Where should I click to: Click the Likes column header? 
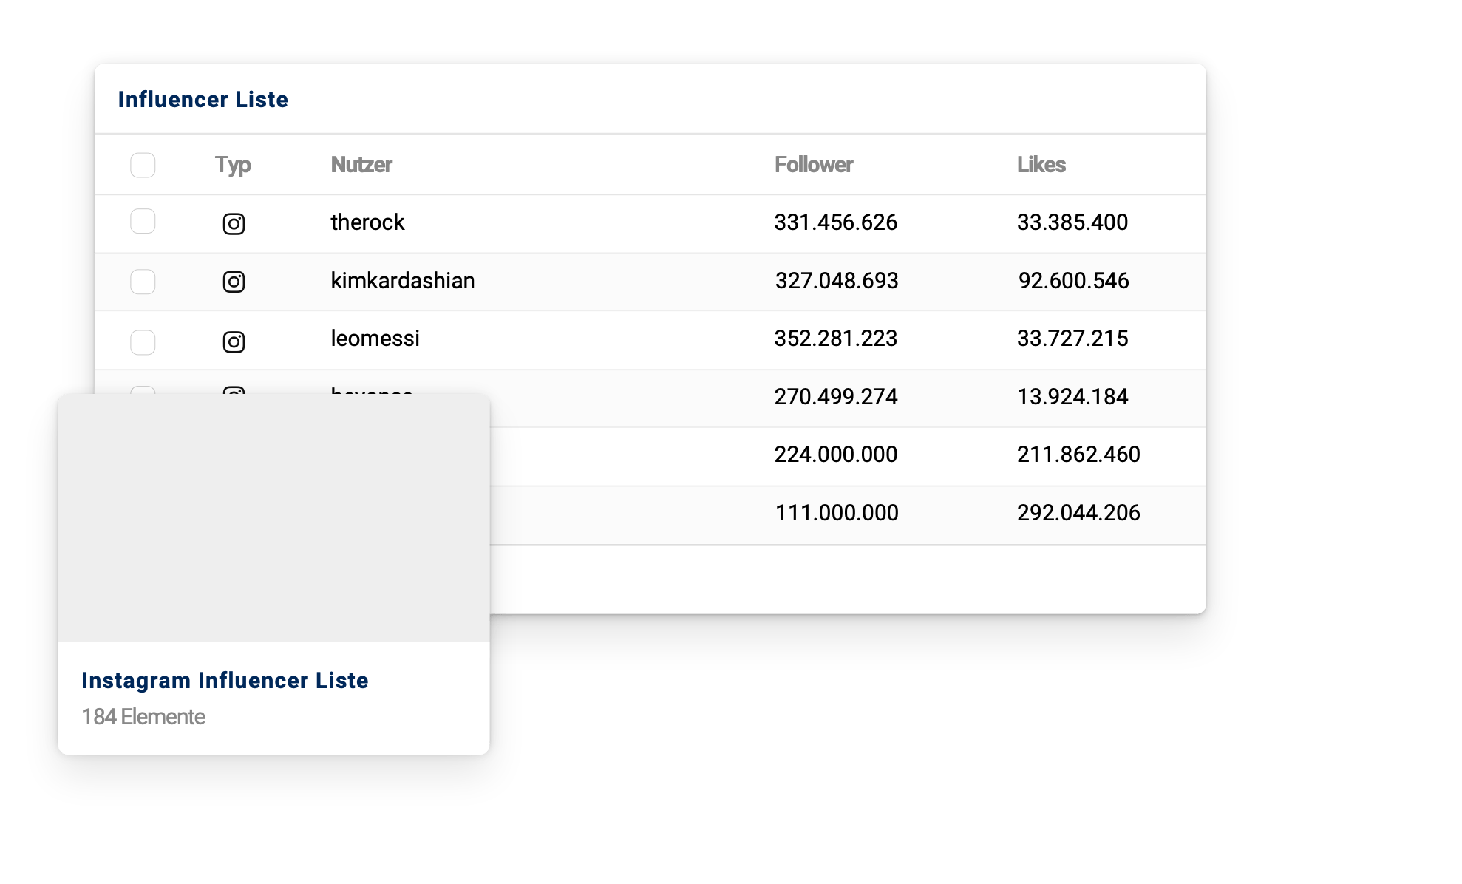[1041, 165]
